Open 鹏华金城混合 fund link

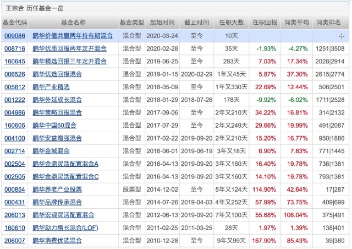[x=51, y=151]
